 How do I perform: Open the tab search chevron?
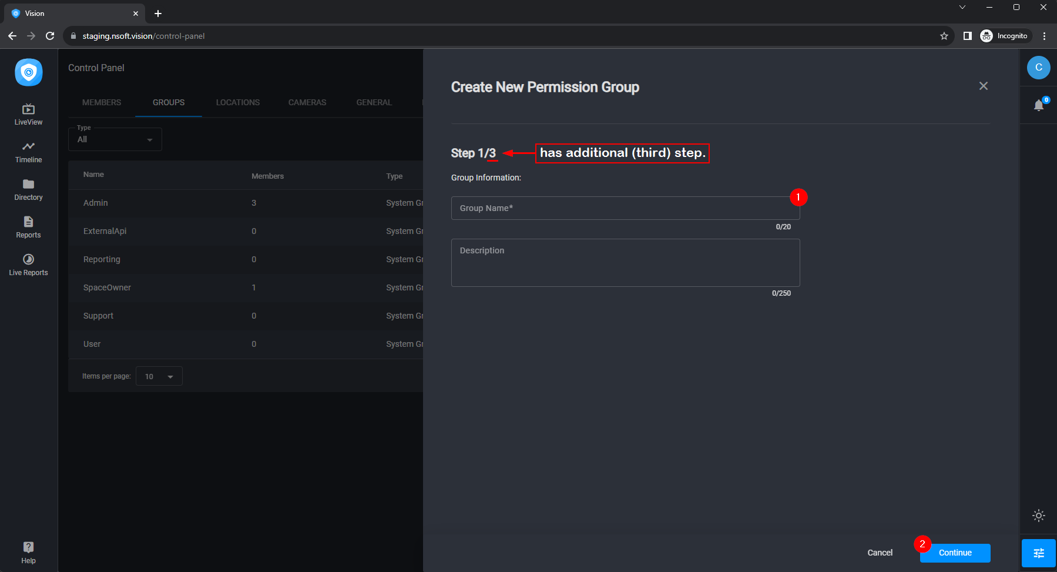point(962,8)
